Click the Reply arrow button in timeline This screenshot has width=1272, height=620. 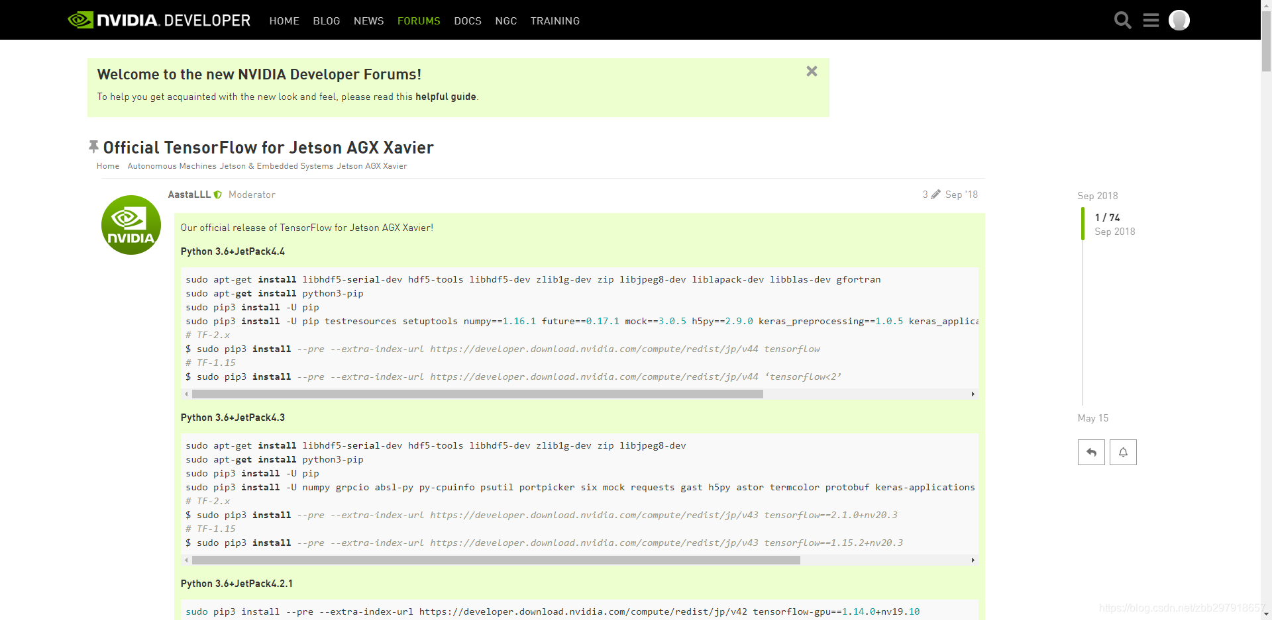pos(1091,453)
